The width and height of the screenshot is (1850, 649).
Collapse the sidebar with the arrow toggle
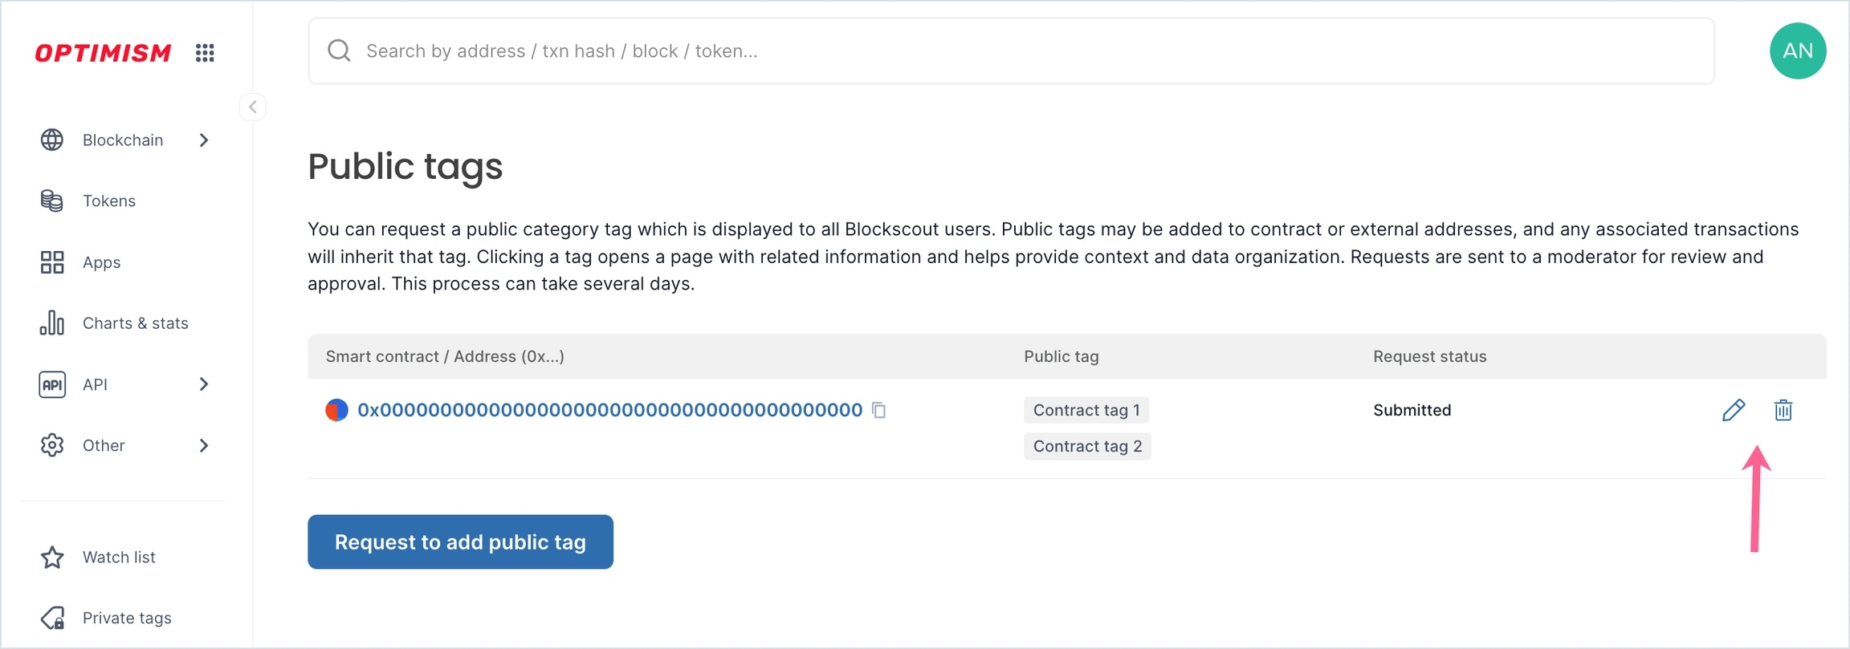252,107
